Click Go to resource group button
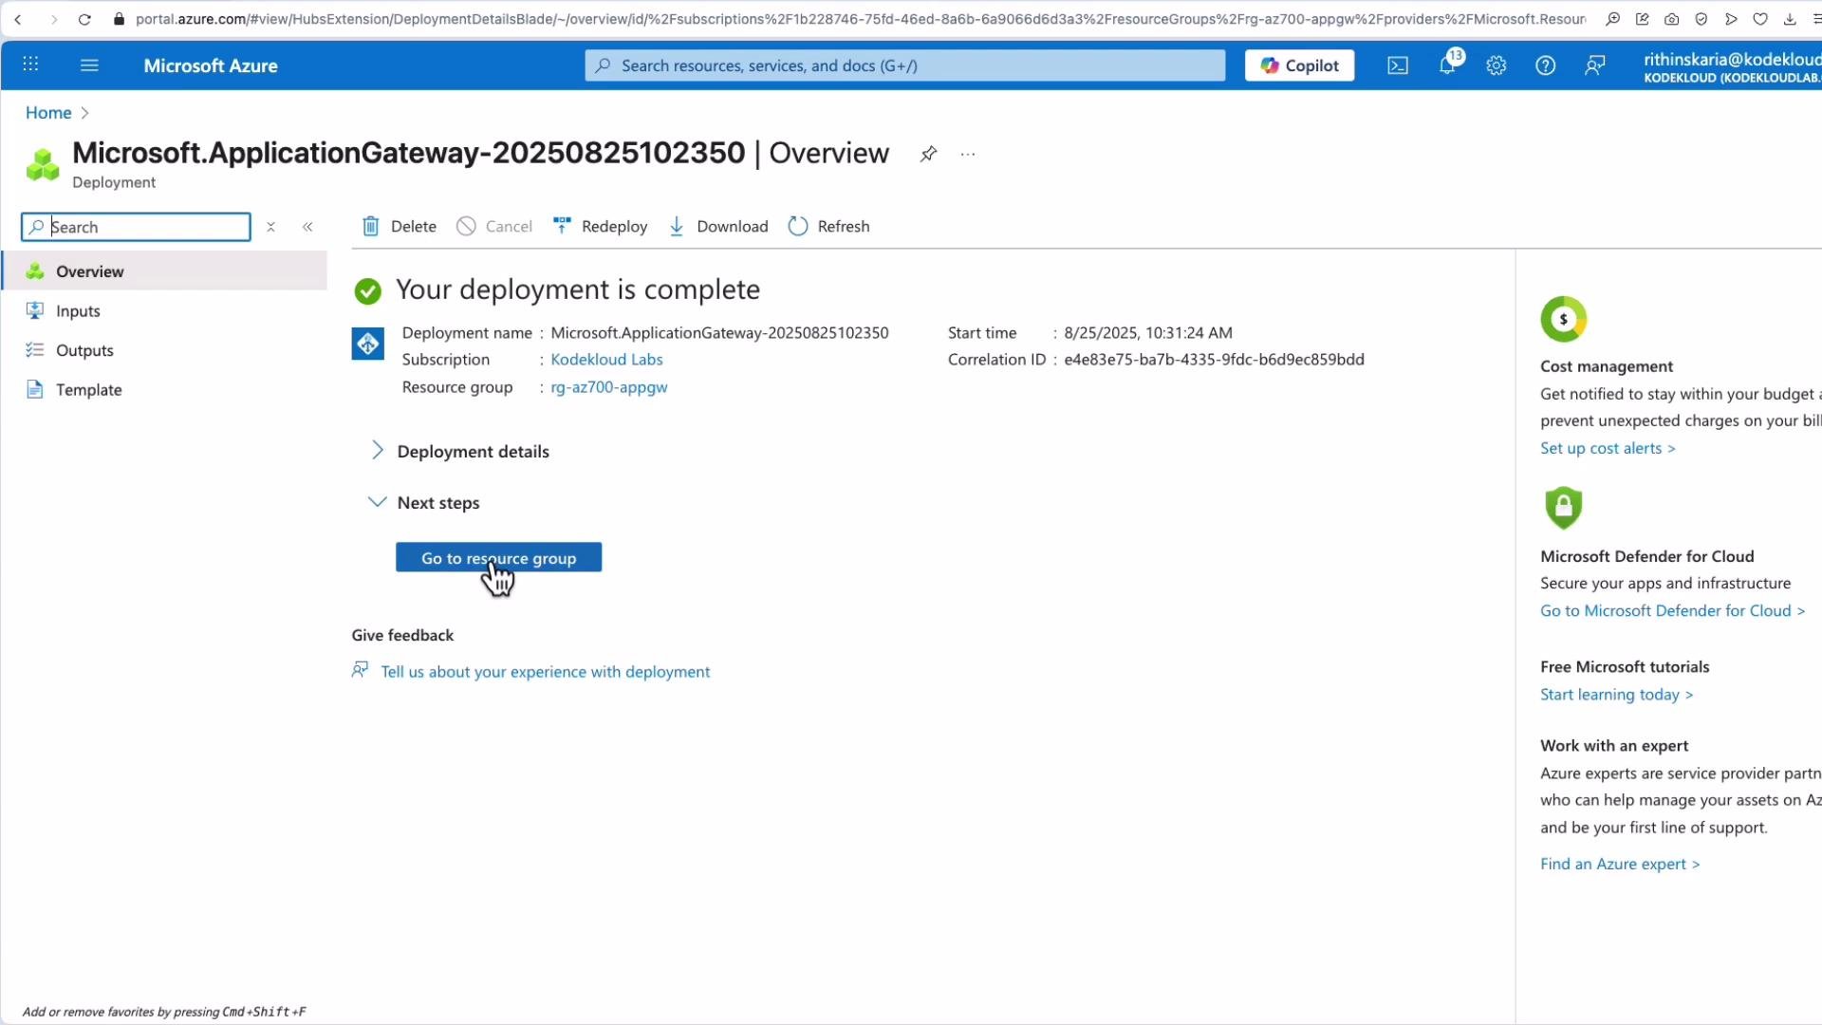 498,558
